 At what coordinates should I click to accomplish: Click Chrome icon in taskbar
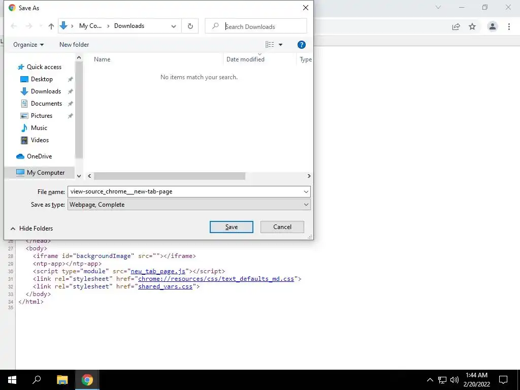[x=87, y=380]
